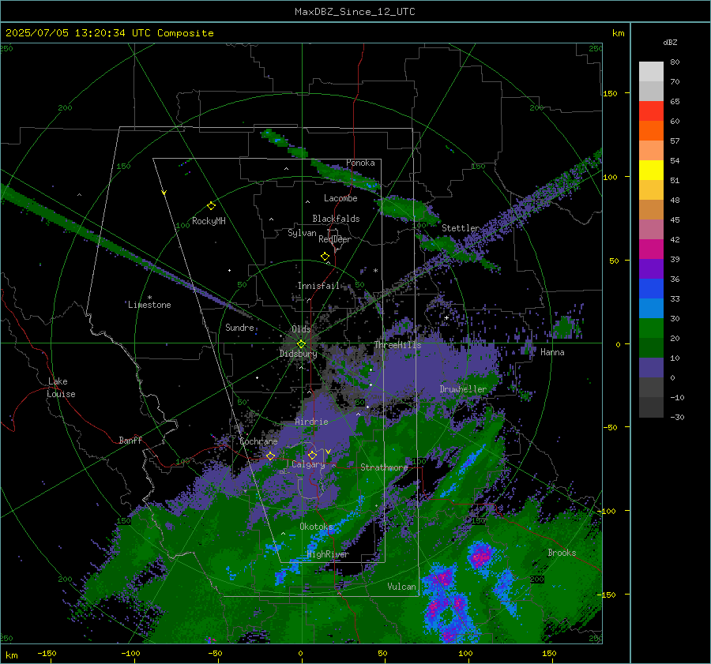
Task: Pick the blue 33–36 dBZ legend color
Action: tap(651, 289)
